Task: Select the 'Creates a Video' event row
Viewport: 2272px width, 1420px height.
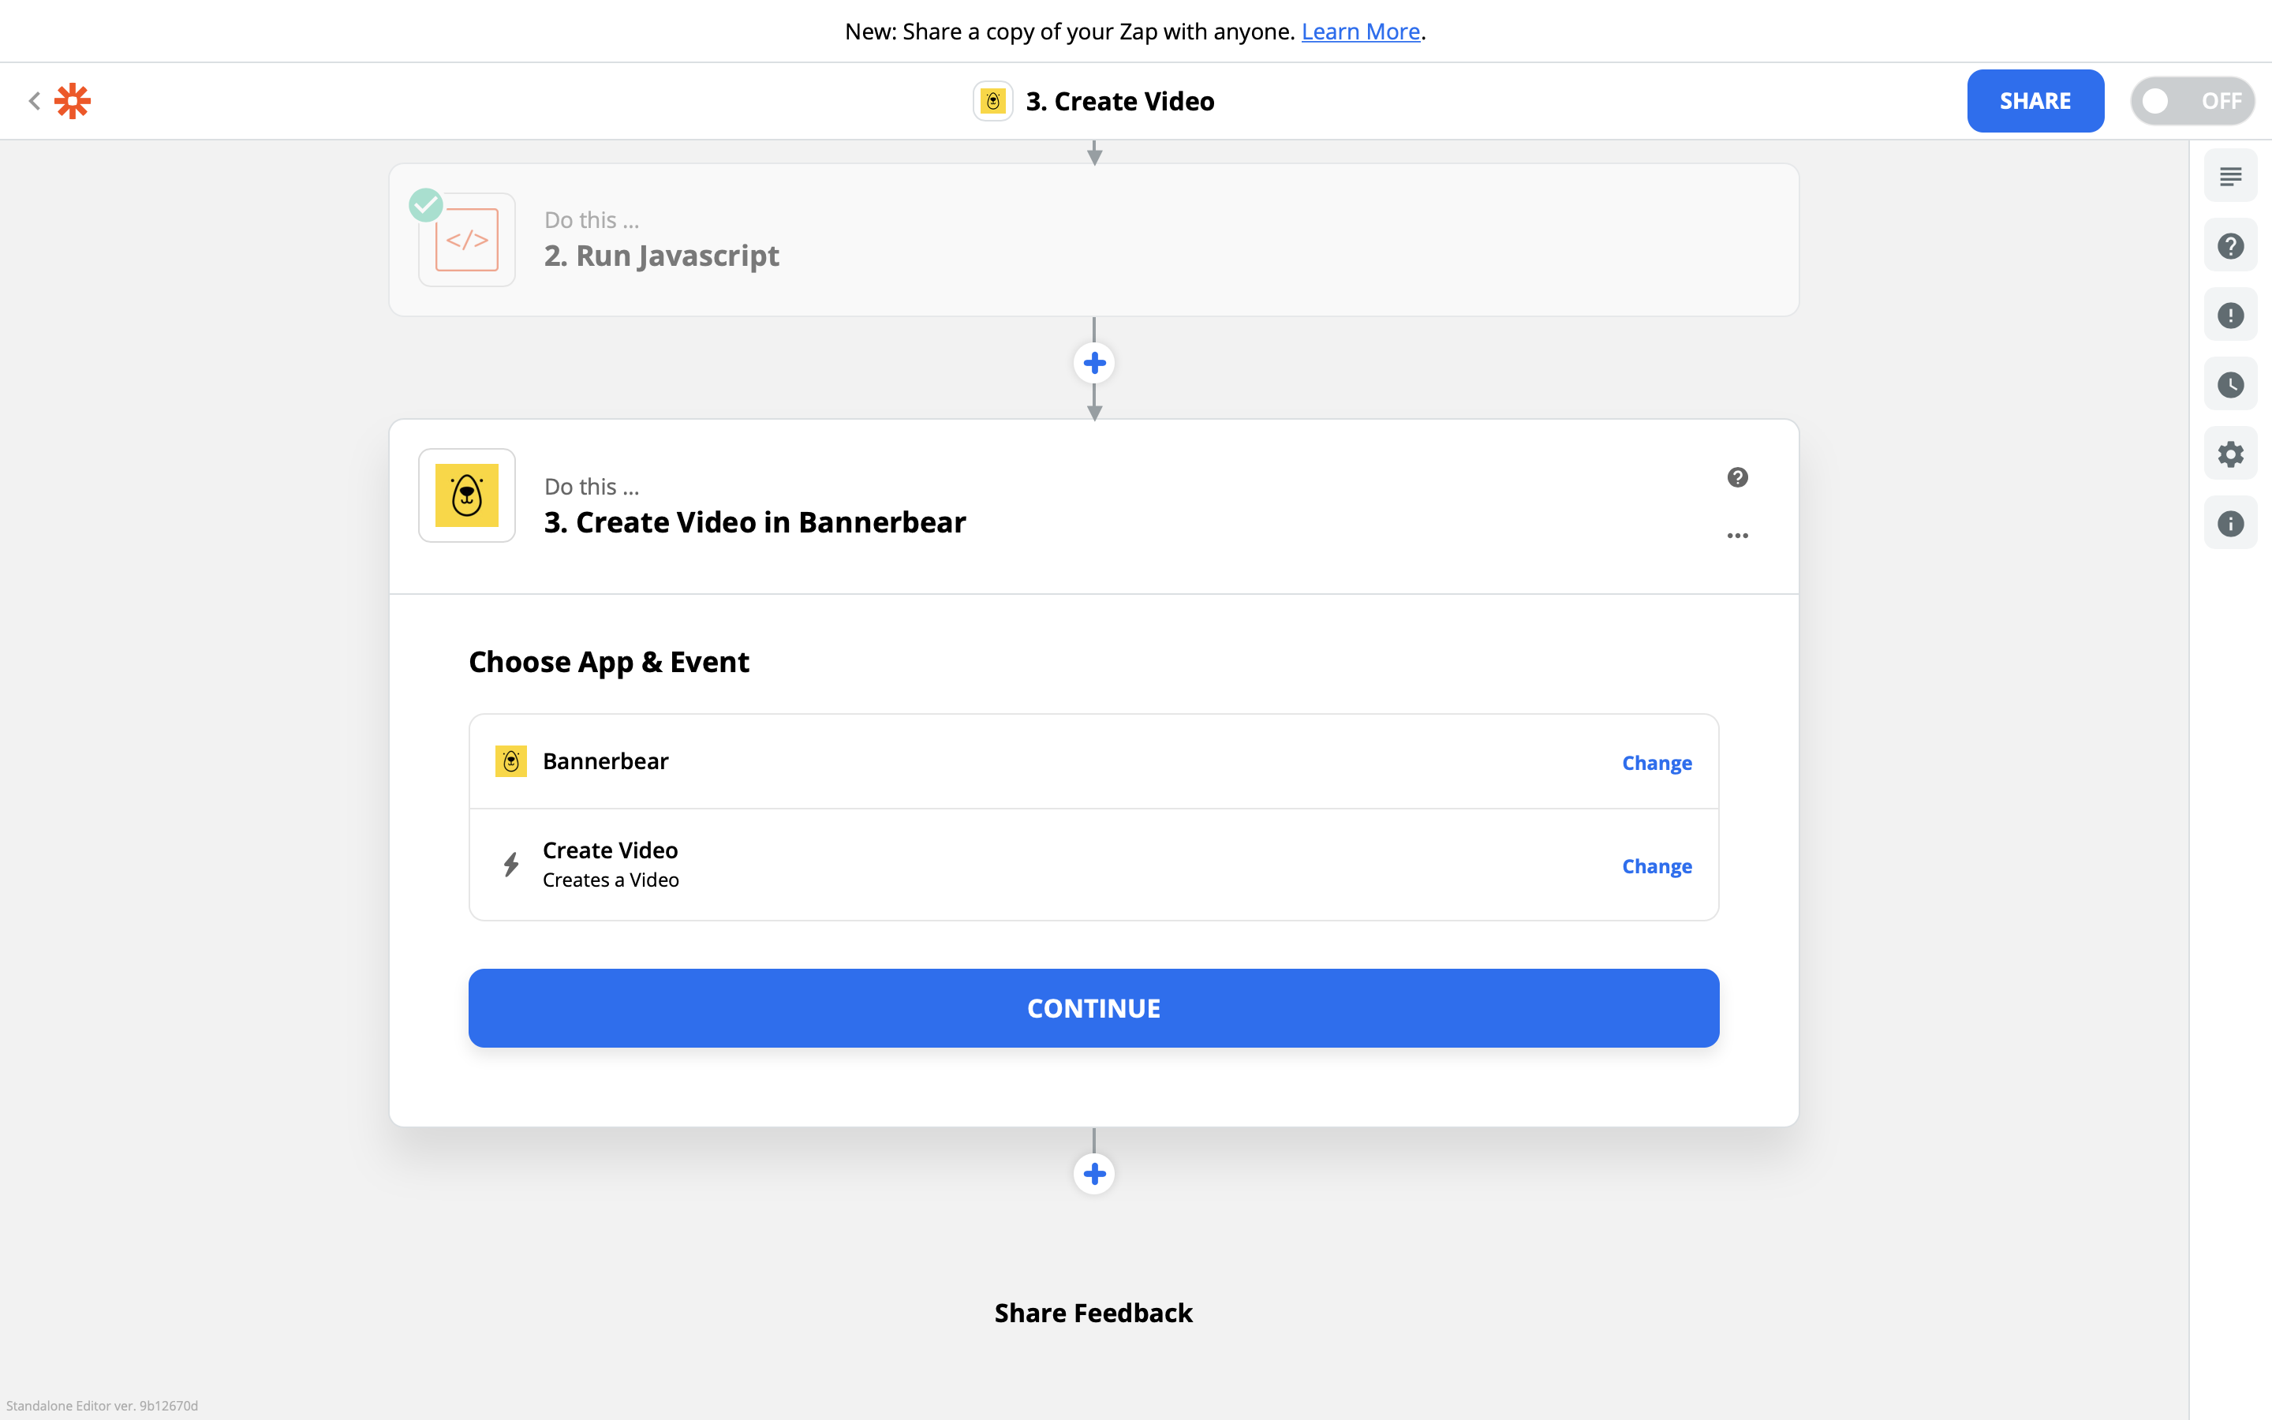Action: (1093, 865)
